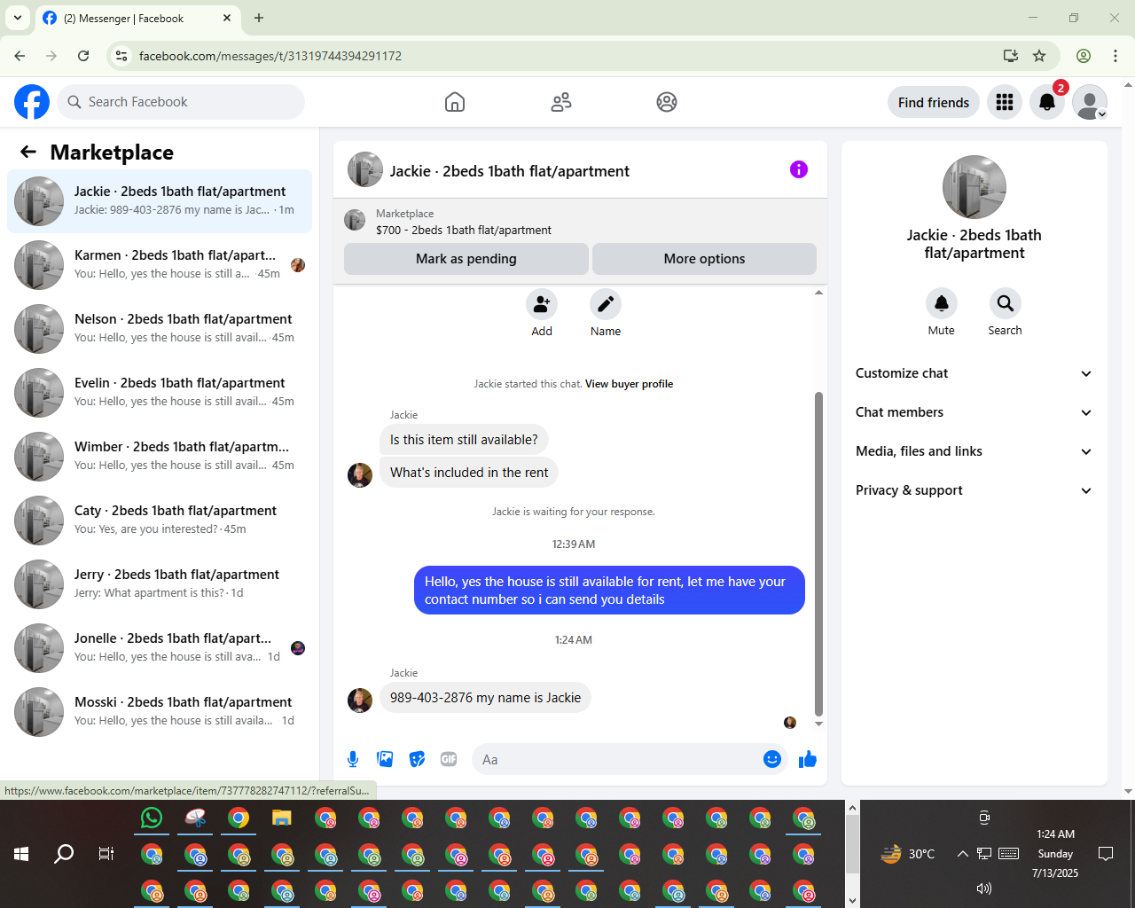1135x908 pixels.
Task: Open a new browser tab
Action: point(259,18)
